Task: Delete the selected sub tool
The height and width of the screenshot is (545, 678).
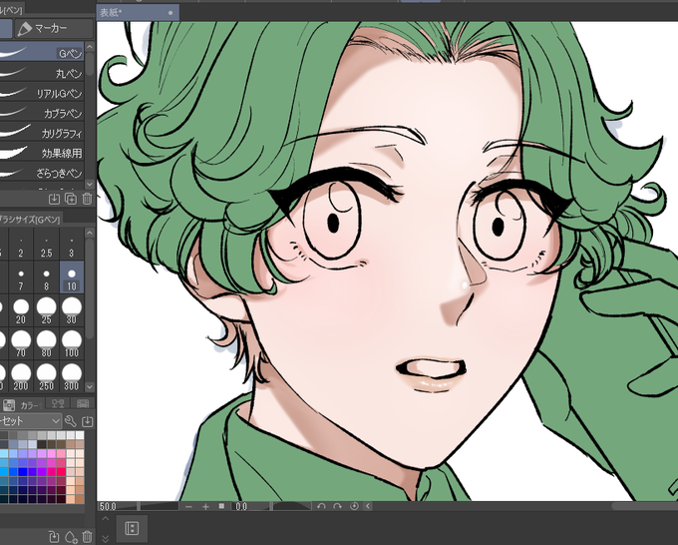Action: [x=87, y=199]
